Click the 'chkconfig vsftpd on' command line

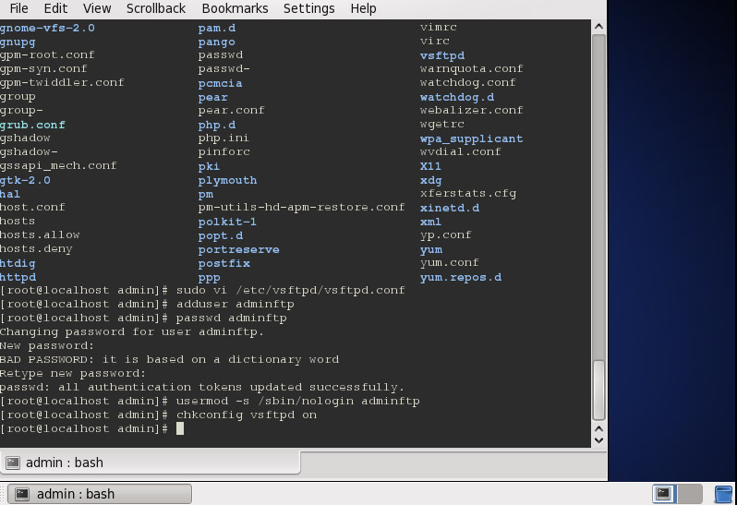[247, 415]
